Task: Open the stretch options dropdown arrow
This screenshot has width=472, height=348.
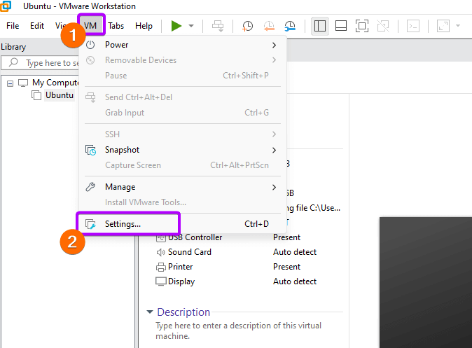Action: pyautogui.click(x=458, y=26)
